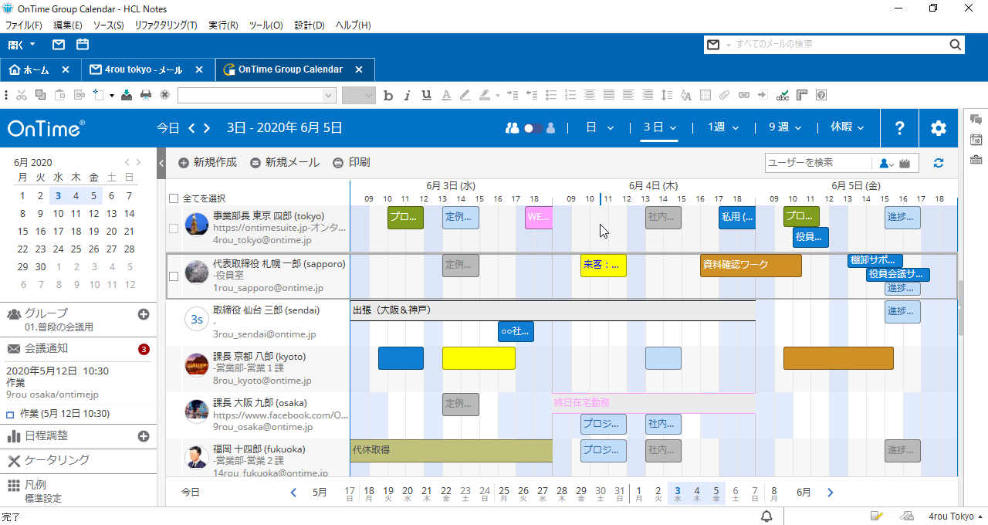Go to next period arrow beside 今日
Screen dimensions: 988x525
208,128
